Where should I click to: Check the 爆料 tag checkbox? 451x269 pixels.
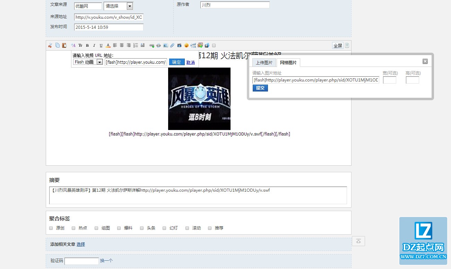[119, 228]
